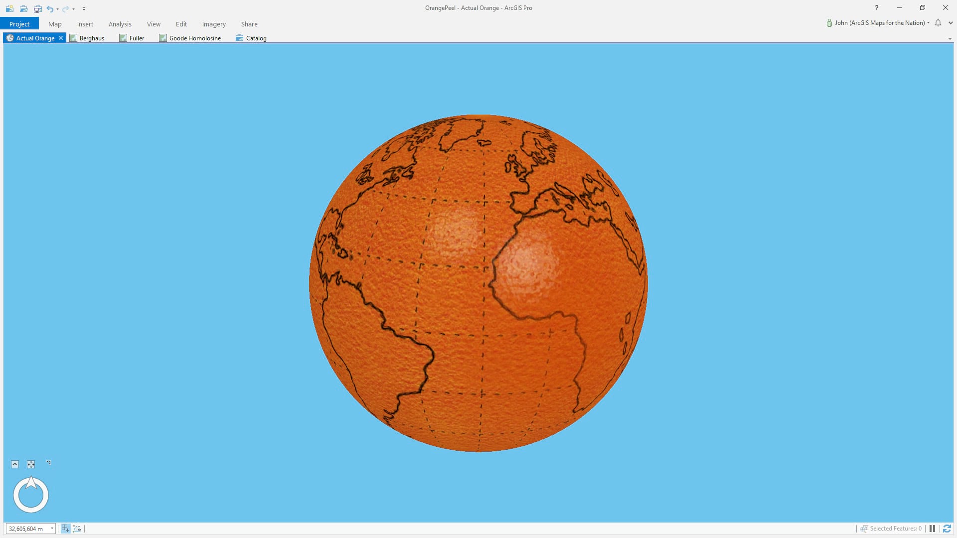The image size is (957, 538).
Task: Click the Undo arrow icon
Action: [50, 8]
